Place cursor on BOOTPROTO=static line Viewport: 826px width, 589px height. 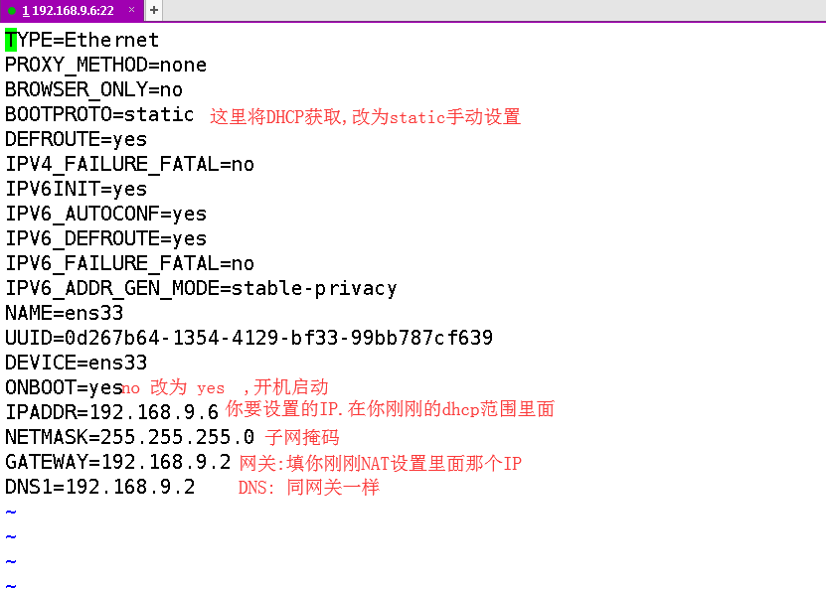pyautogui.click(x=99, y=115)
